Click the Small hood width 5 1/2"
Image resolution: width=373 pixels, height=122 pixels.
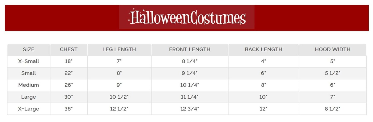pyautogui.click(x=333, y=73)
